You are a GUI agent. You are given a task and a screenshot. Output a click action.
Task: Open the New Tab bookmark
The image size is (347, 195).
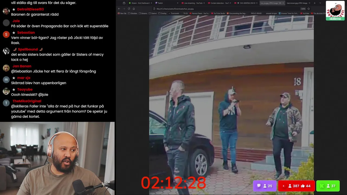pyautogui.click(x=122, y=13)
